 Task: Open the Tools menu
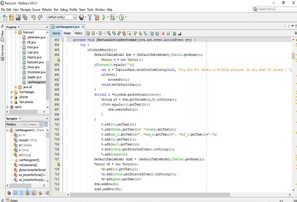coord(90,10)
